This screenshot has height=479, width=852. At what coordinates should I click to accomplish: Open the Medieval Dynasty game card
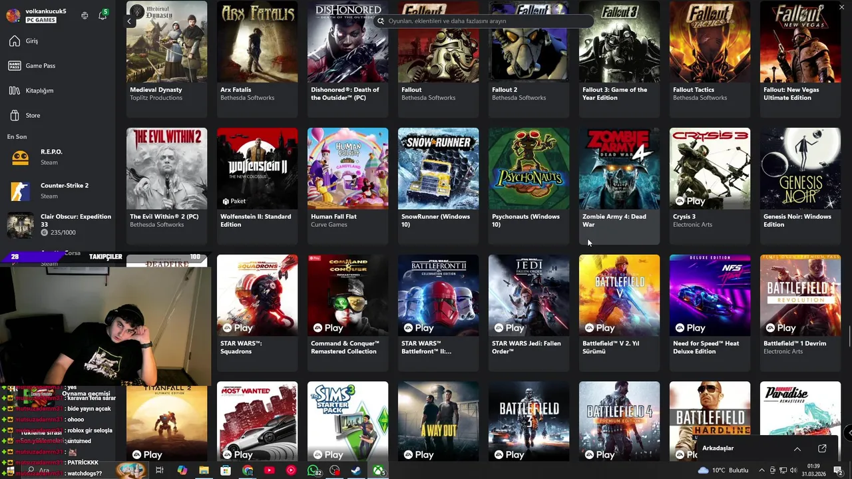click(166, 59)
